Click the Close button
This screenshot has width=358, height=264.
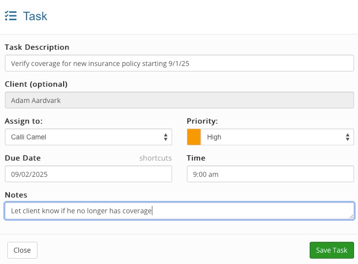coord(22,250)
